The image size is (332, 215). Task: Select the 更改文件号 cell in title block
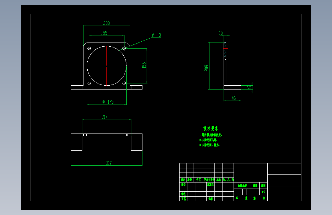click(x=209, y=180)
